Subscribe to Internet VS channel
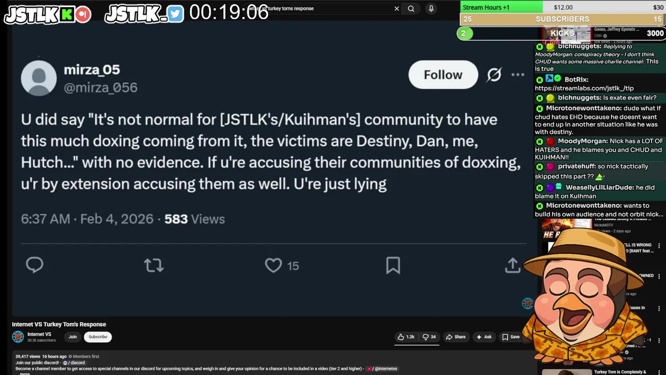Viewport: 666px width, 375px height. [98, 337]
